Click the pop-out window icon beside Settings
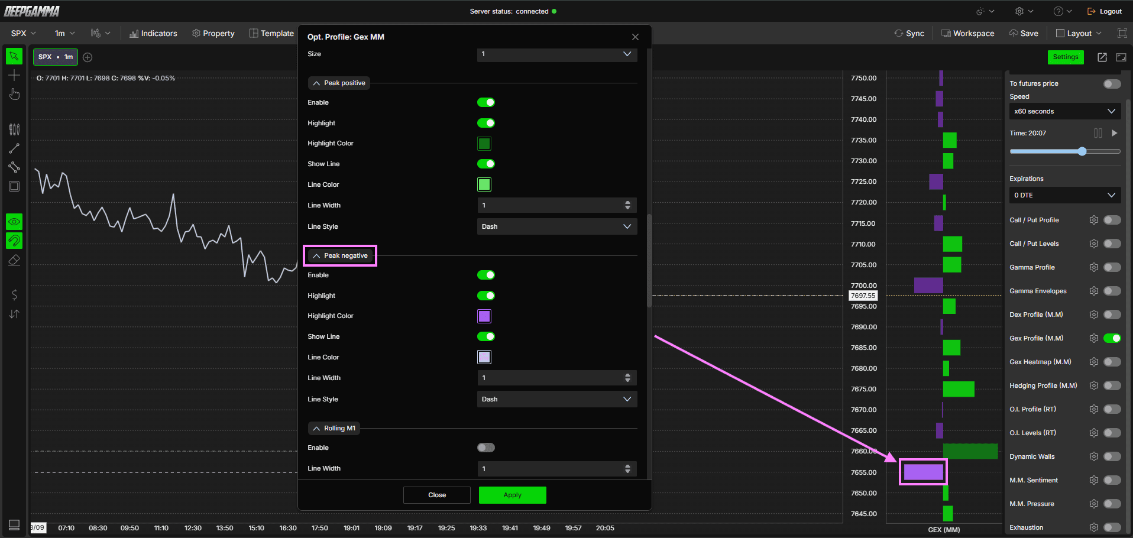The height and width of the screenshot is (538, 1133). (x=1102, y=57)
